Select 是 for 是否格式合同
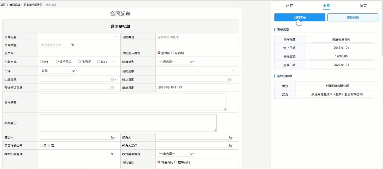The image size is (383, 169). coord(41,145)
